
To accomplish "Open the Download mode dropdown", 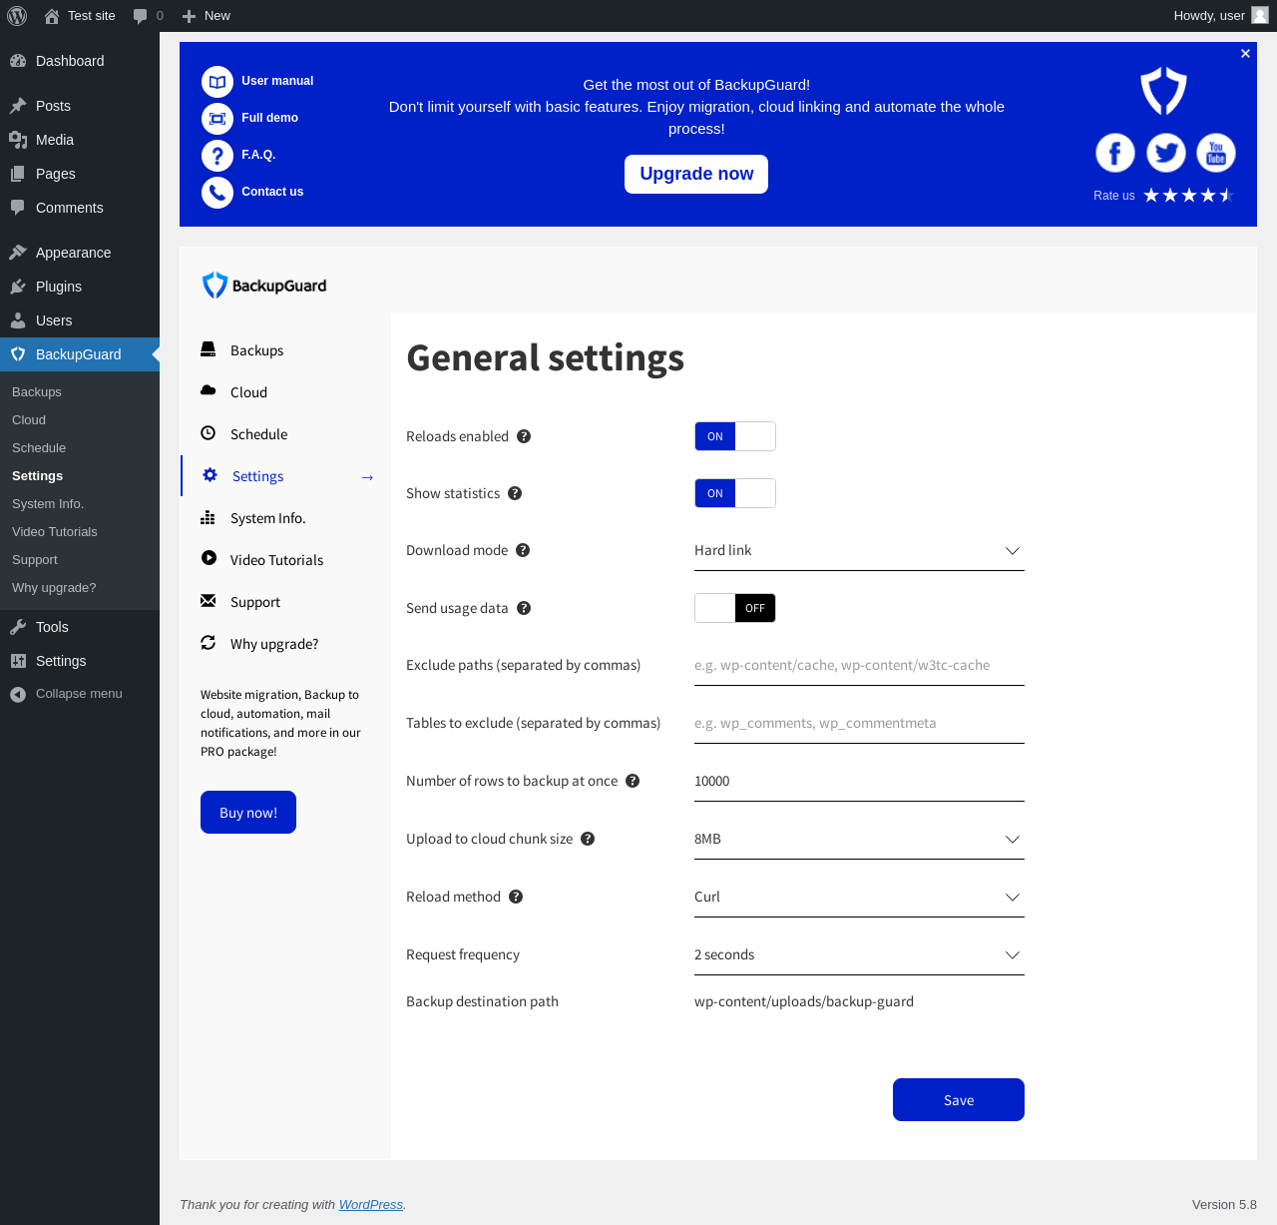I will click(x=859, y=551).
